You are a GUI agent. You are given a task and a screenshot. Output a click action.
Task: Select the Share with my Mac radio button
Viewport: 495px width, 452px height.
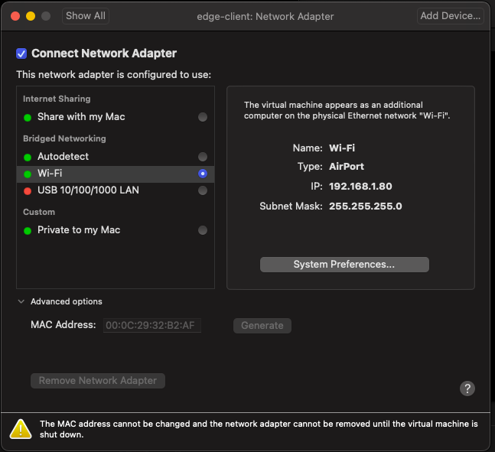[202, 117]
